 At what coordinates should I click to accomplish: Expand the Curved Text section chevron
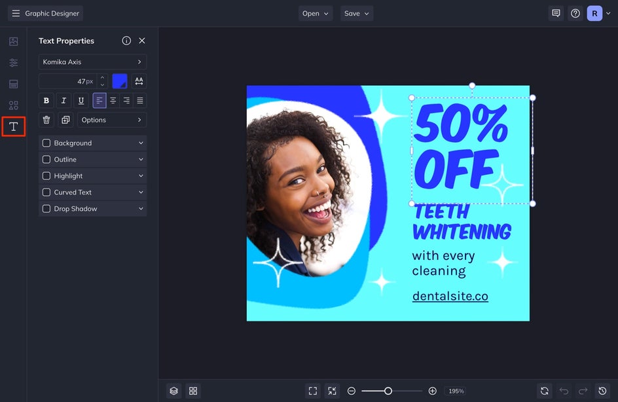tap(141, 192)
